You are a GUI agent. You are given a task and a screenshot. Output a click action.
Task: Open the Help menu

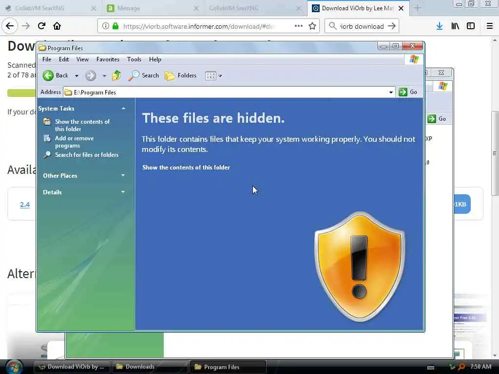pos(155,59)
